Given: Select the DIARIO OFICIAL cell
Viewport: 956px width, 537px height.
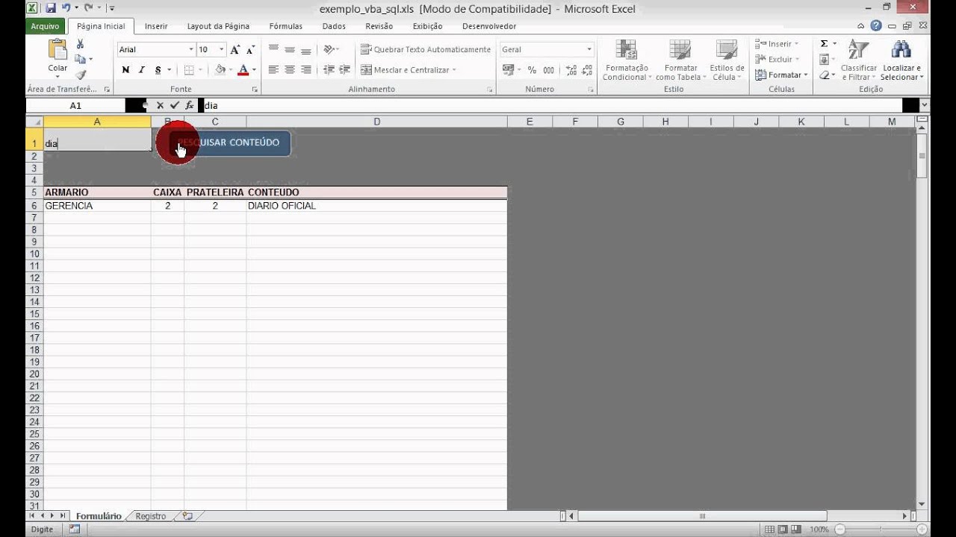Looking at the screenshot, I should [376, 206].
